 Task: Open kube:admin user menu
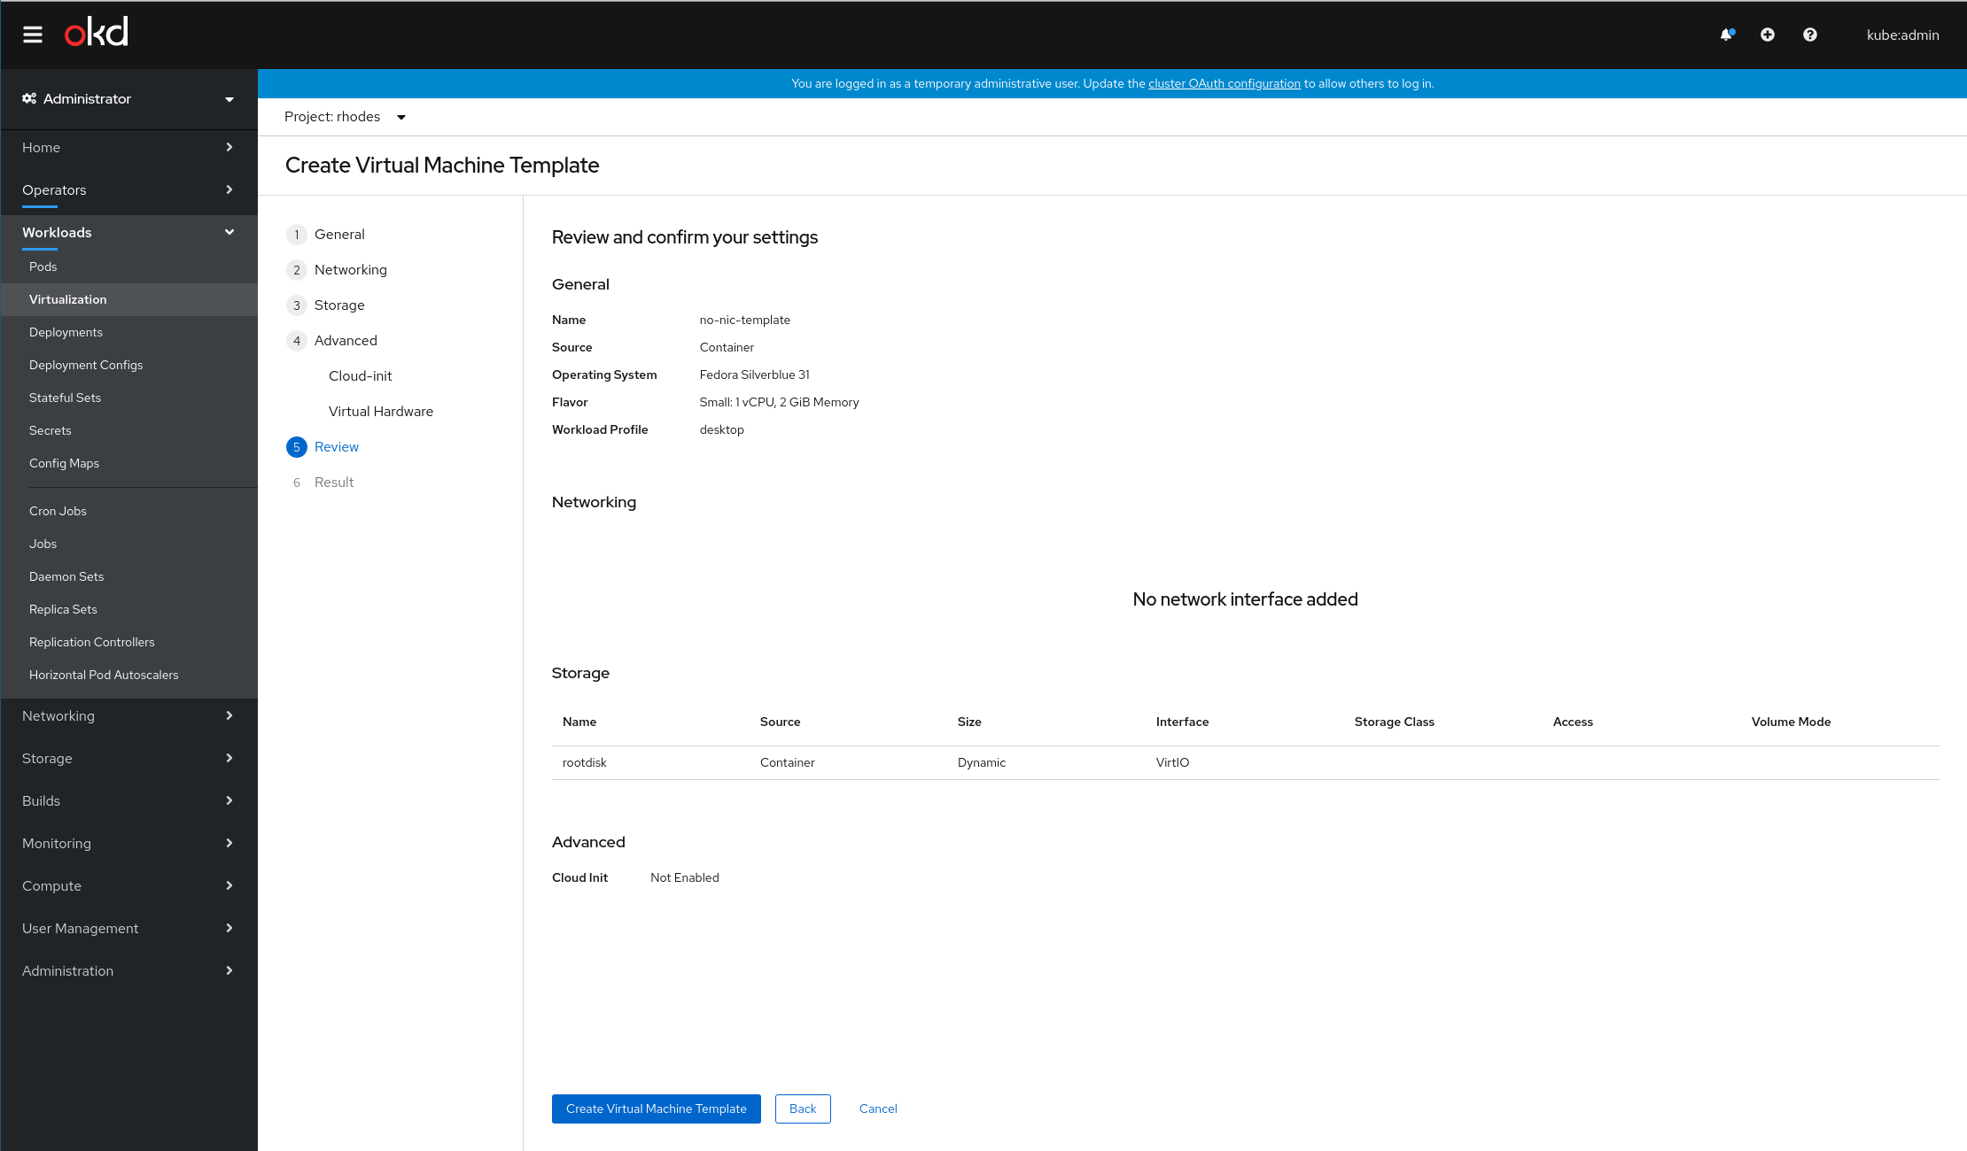1902,35
